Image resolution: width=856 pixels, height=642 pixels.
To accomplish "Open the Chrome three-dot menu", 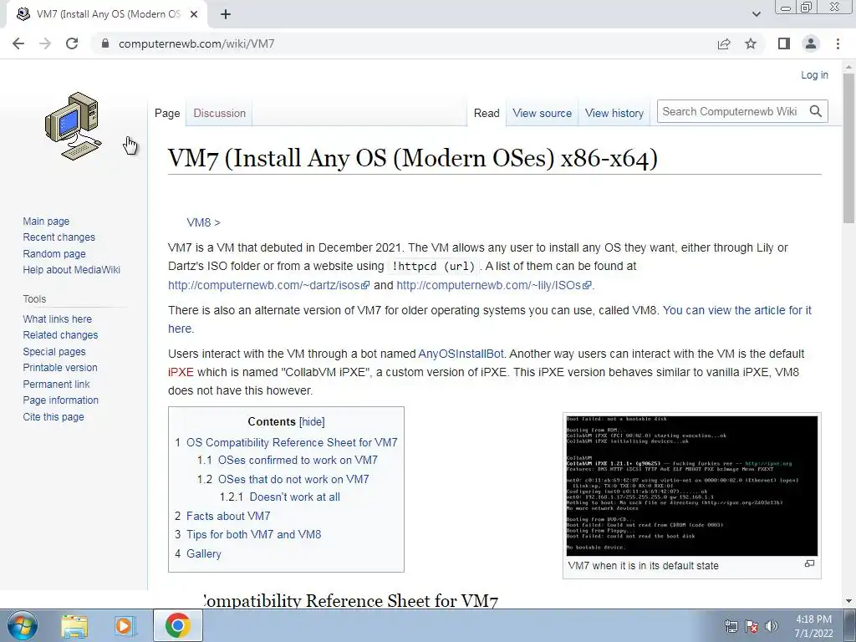I will click(x=838, y=43).
